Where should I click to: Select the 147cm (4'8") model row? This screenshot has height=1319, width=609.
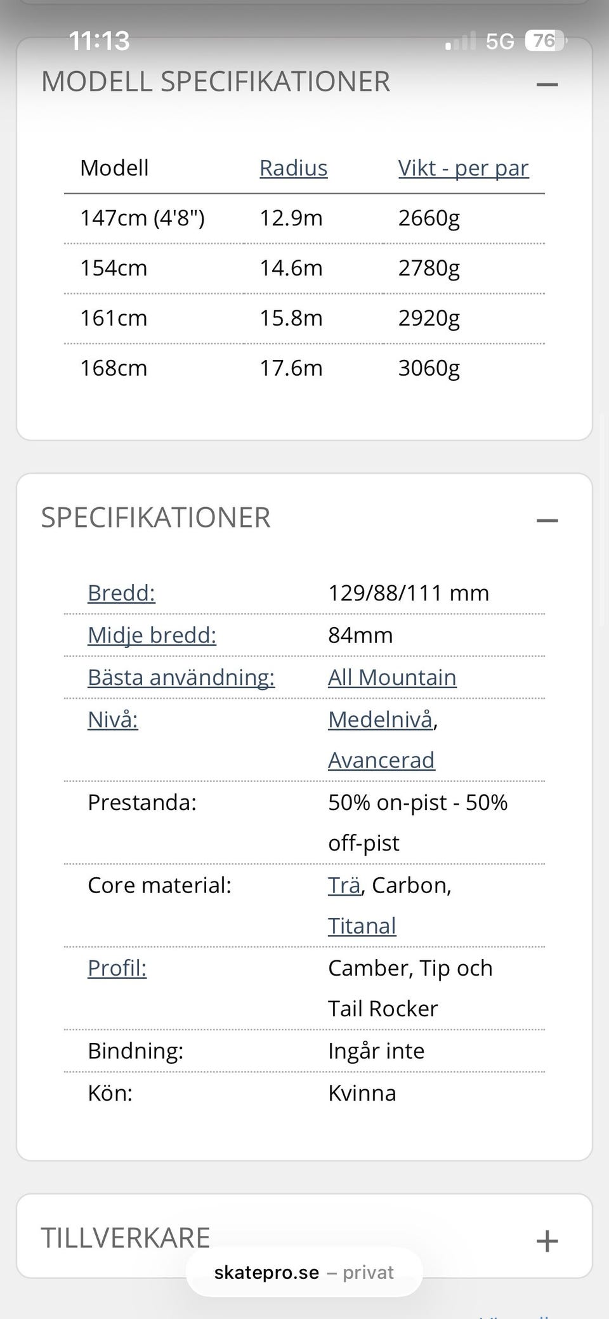(142, 218)
